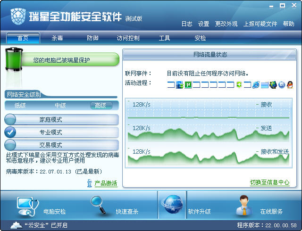Open the 防御 defense tab

pyautogui.click(x=92, y=38)
